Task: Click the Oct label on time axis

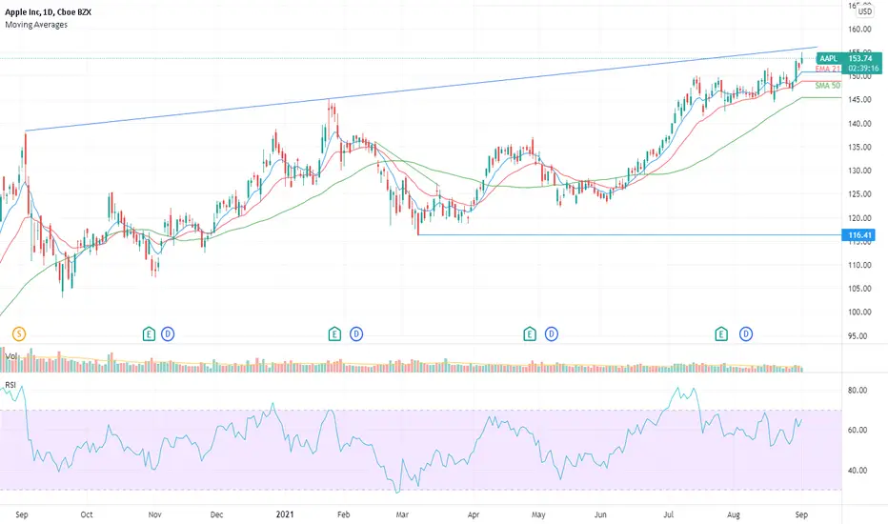Action: 86,514
